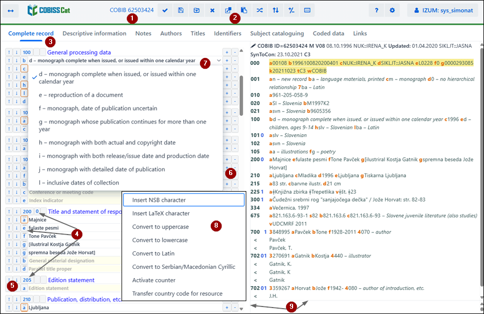Open the Authors tab
The width and height of the screenshot is (484, 314).
point(171,33)
